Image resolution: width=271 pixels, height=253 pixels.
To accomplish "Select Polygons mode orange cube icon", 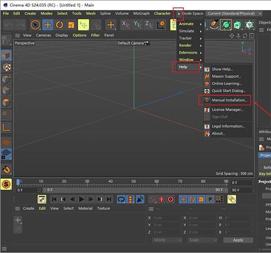I will pyautogui.click(x=6, y=103).
